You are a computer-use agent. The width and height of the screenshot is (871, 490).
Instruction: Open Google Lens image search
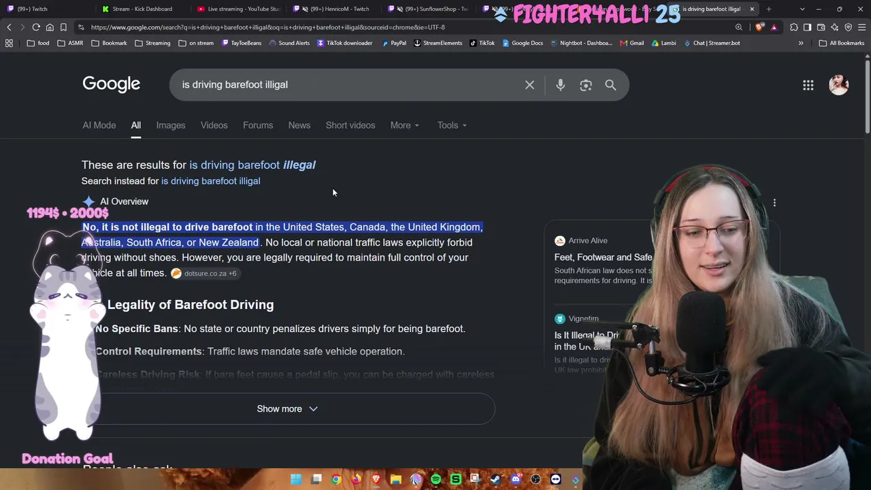[x=586, y=85]
